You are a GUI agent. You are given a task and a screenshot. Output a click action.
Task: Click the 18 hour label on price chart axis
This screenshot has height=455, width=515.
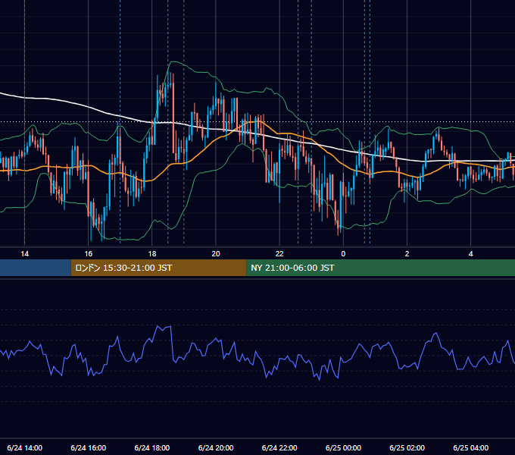pyautogui.click(x=152, y=254)
